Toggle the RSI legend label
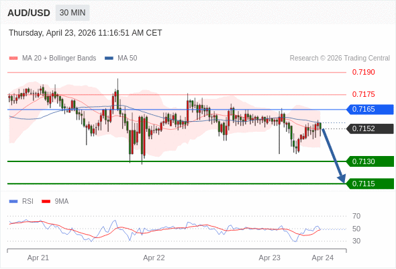Viewport: 396px width, 269px height. click(28, 202)
